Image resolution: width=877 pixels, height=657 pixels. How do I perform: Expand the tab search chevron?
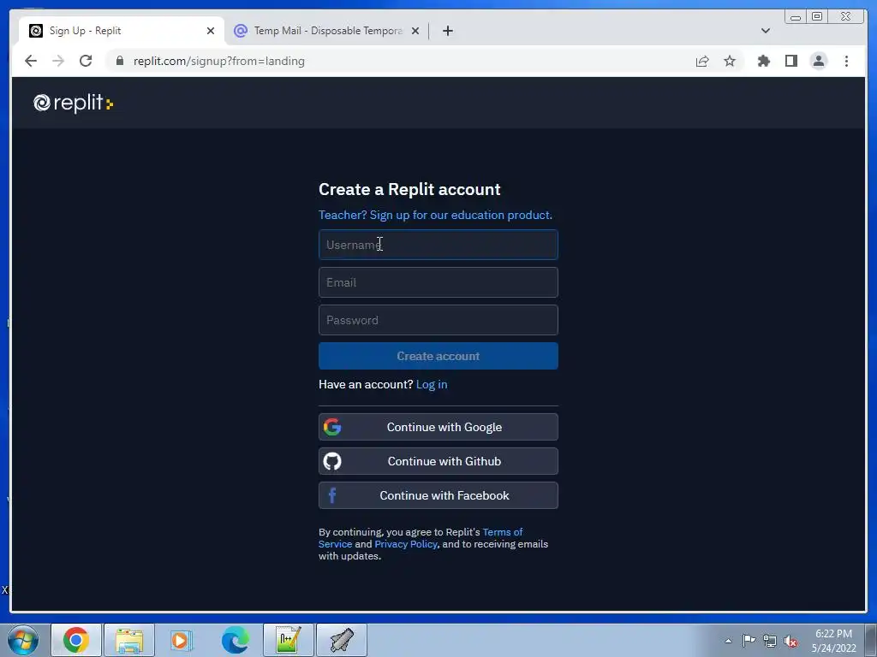tap(766, 31)
